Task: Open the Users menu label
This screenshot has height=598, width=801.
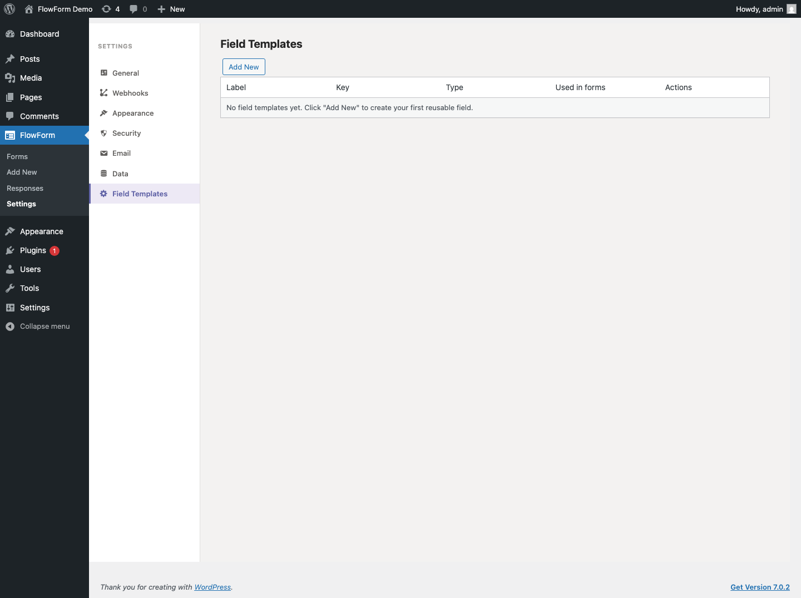Action: pyautogui.click(x=31, y=269)
